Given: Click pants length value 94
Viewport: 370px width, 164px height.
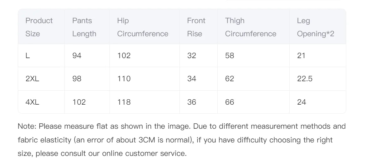Looking at the screenshot, I should point(77,56).
